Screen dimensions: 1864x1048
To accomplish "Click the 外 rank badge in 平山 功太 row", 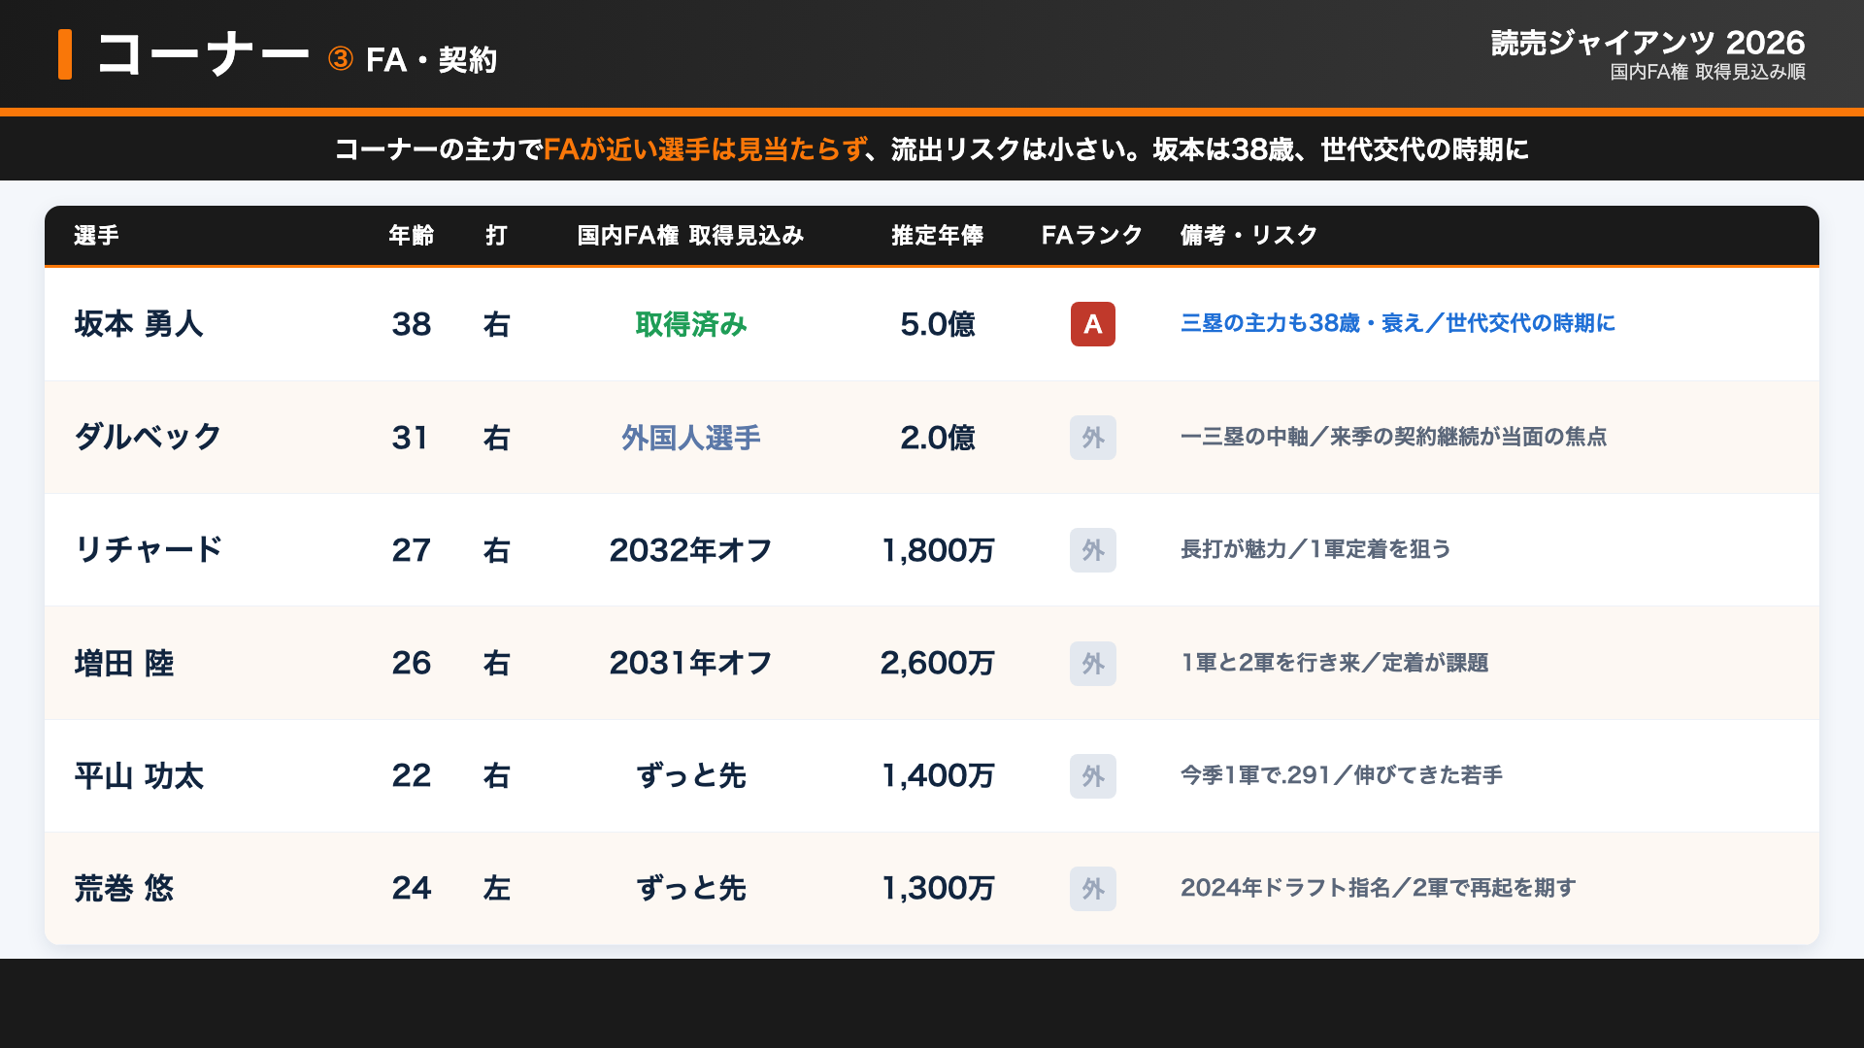I will (x=1092, y=776).
